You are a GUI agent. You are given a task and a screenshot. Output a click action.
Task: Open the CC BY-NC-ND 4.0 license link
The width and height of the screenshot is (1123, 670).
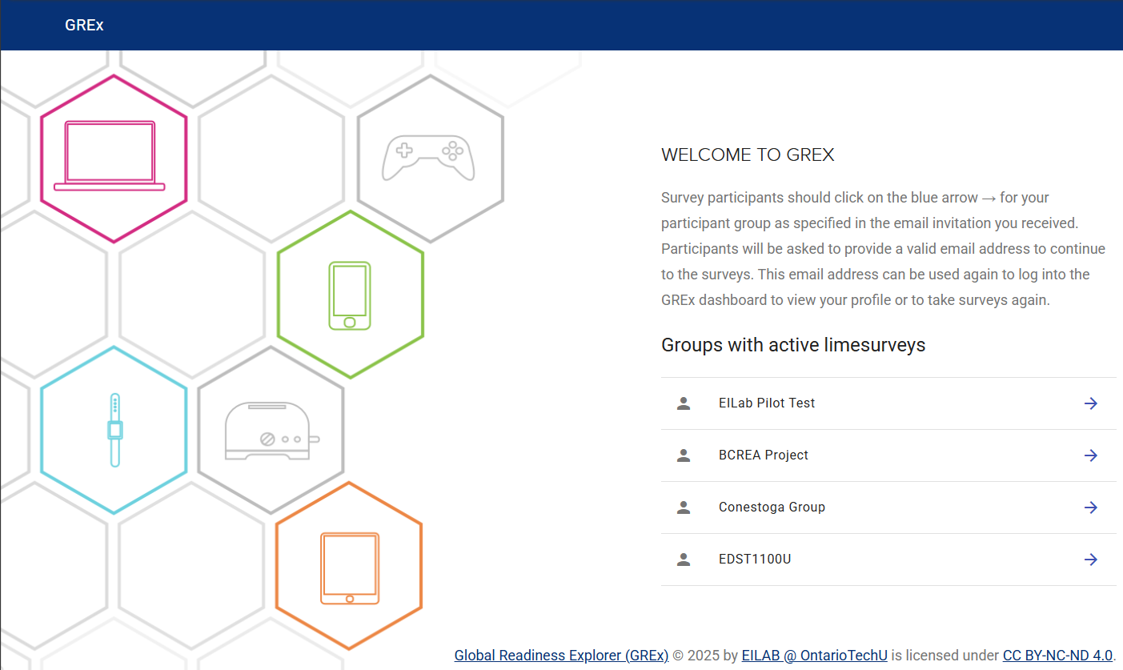coord(1057,655)
